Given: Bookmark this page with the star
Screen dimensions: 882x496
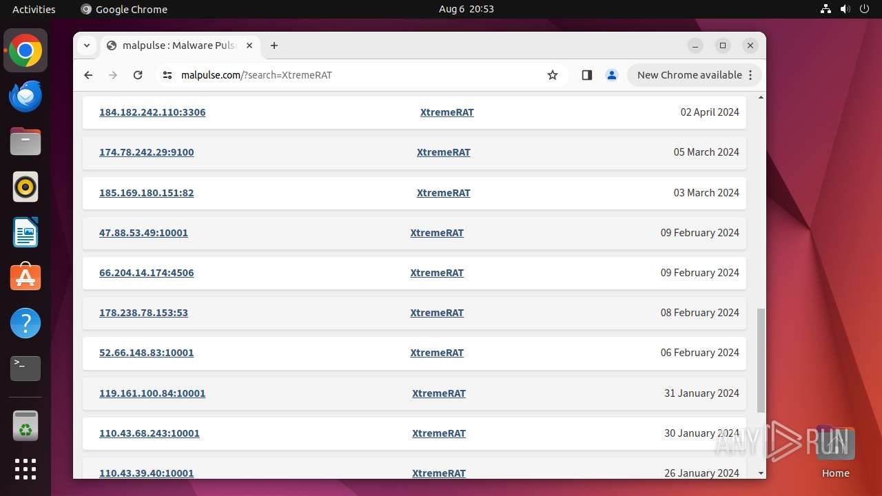Looking at the screenshot, I should pyautogui.click(x=553, y=75).
